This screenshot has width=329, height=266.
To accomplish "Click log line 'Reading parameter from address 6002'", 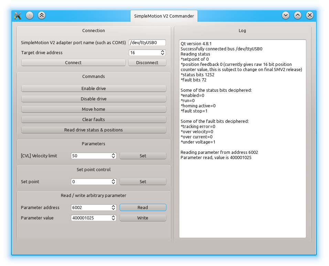I will click(219, 152).
